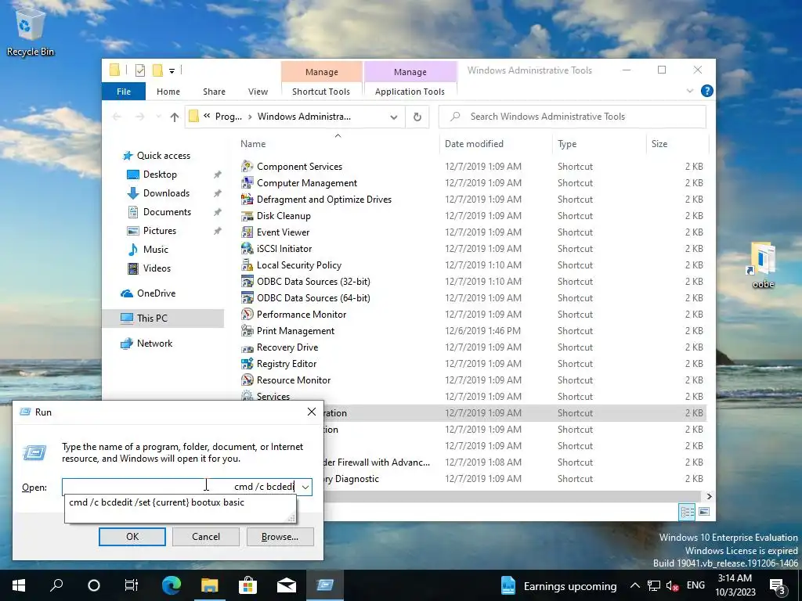Open Microsoft Store from taskbar

[x=247, y=585]
